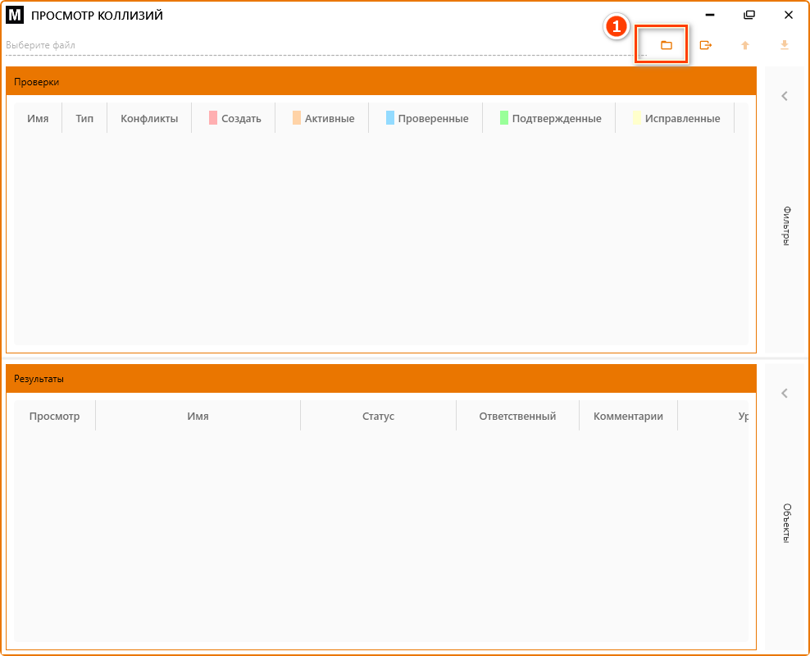The height and width of the screenshot is (656, 810).
Task: Click the export icon with the arrow
Action: [705, 45]
